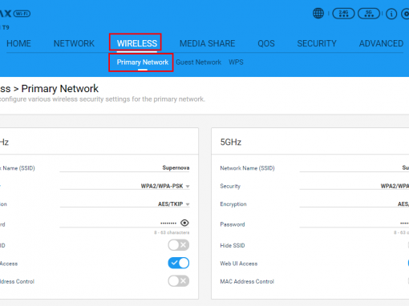The height and width of the screenshot is (306, 409).
Task: Click the 5G wireless status icon
Action: (369, 14)
